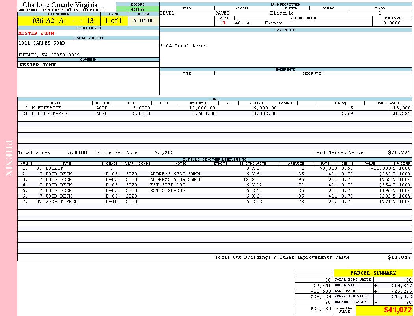Select the "5.04 Total Acres" land note
Image resolution: width=414 pixels, height=316 pixels.
183,46
